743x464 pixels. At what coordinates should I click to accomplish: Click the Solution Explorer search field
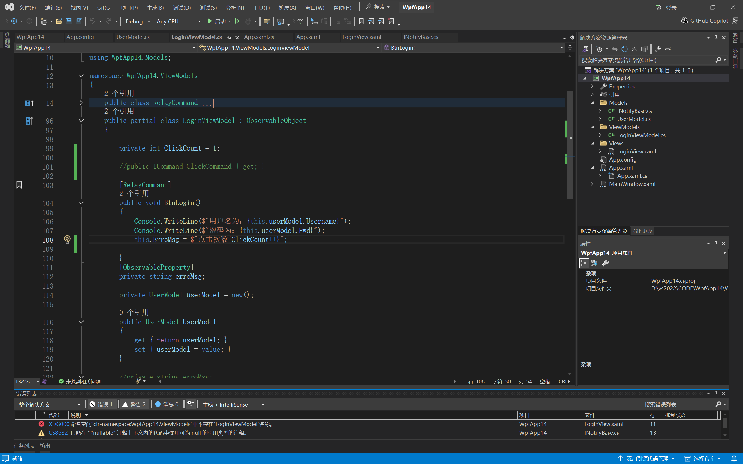(x=648, y=60)
